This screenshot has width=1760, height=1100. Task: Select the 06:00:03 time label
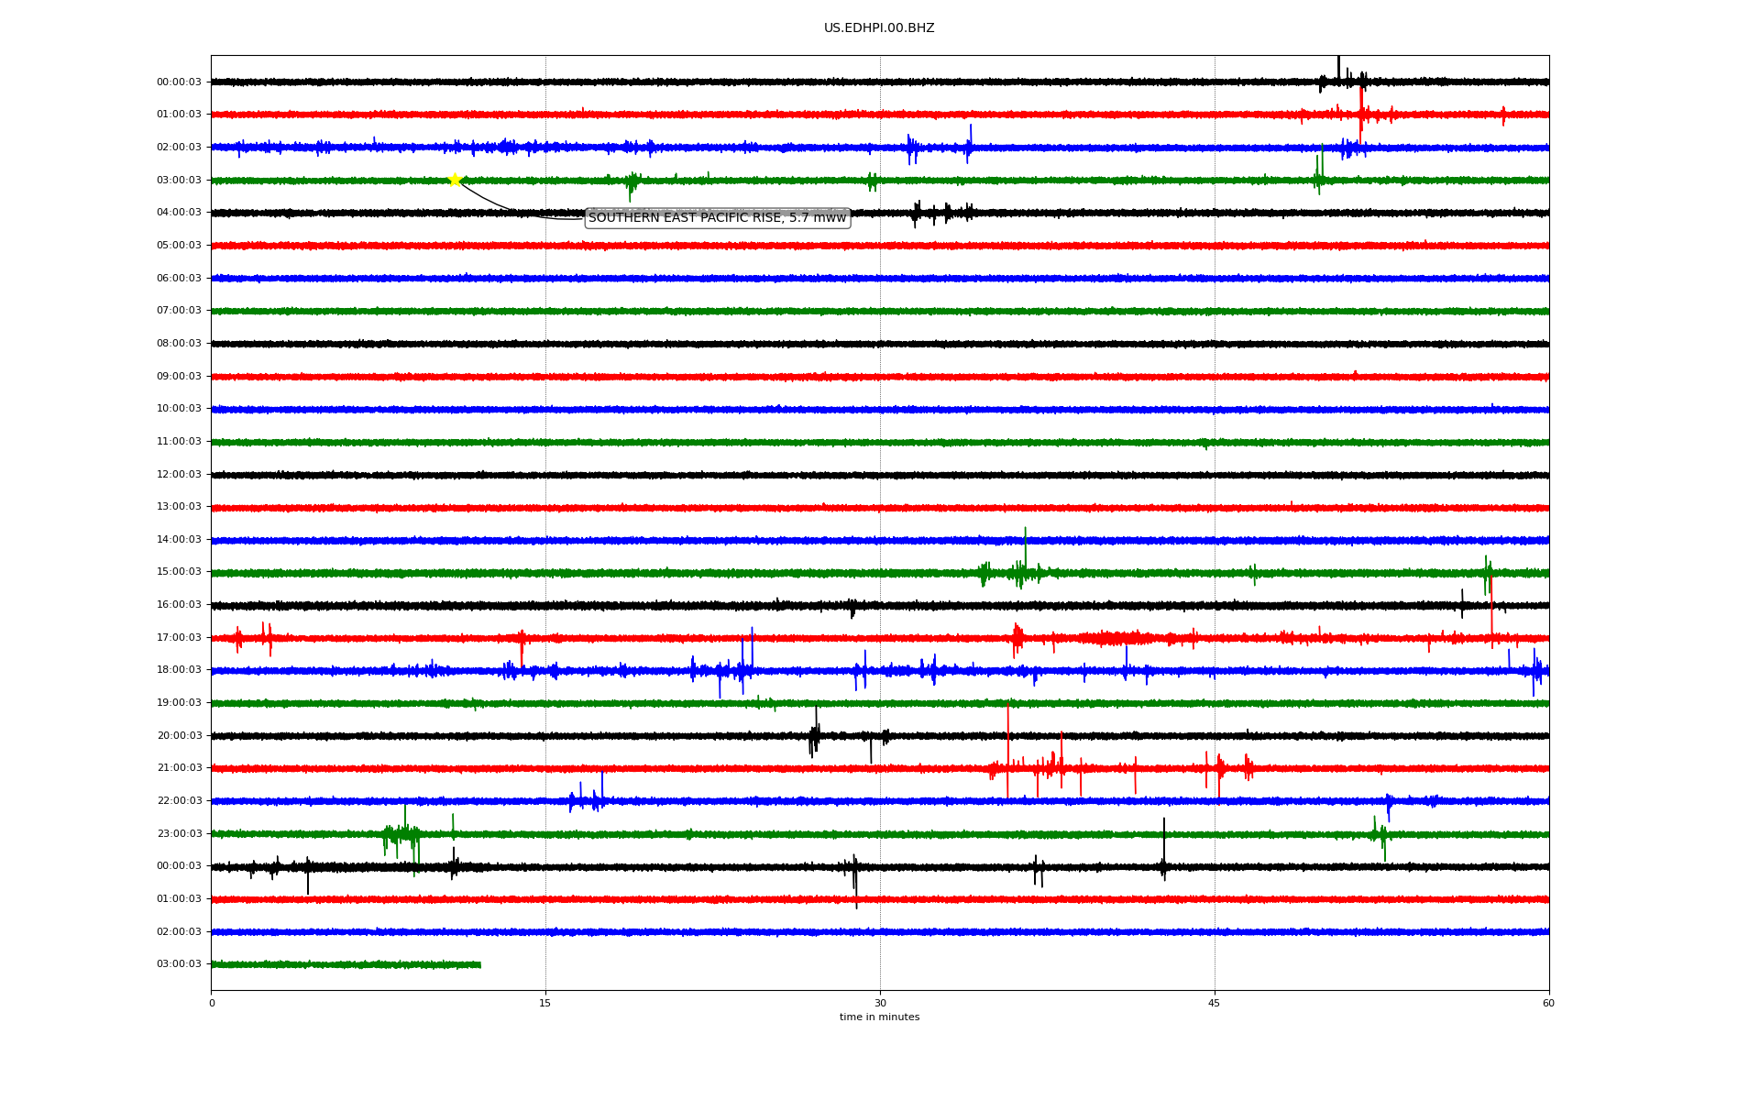[x=179, y=278]
